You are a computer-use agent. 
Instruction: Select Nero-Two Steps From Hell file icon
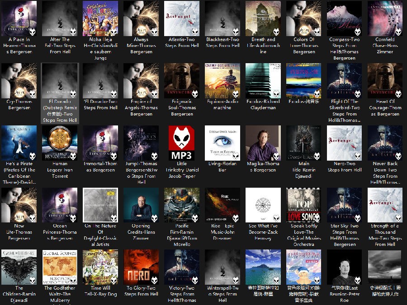(345, 143)
